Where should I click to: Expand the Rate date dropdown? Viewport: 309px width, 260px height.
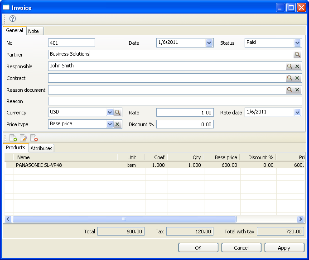coord(298,113)
